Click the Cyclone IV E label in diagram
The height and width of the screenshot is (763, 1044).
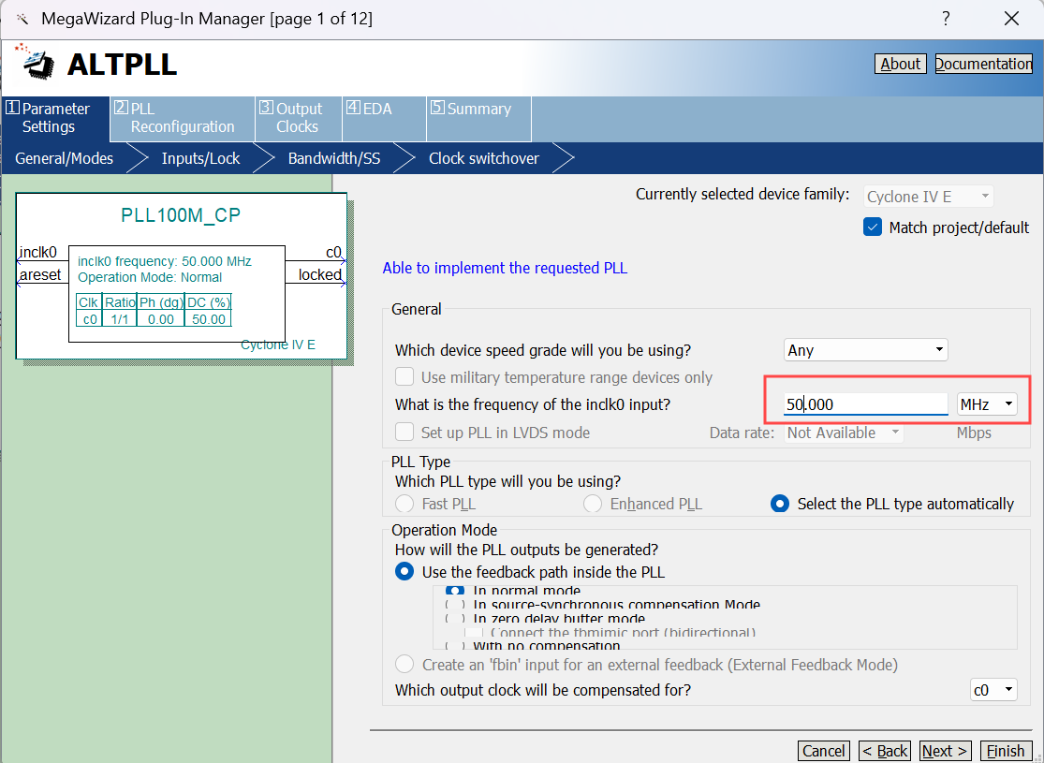coord(278,345)
